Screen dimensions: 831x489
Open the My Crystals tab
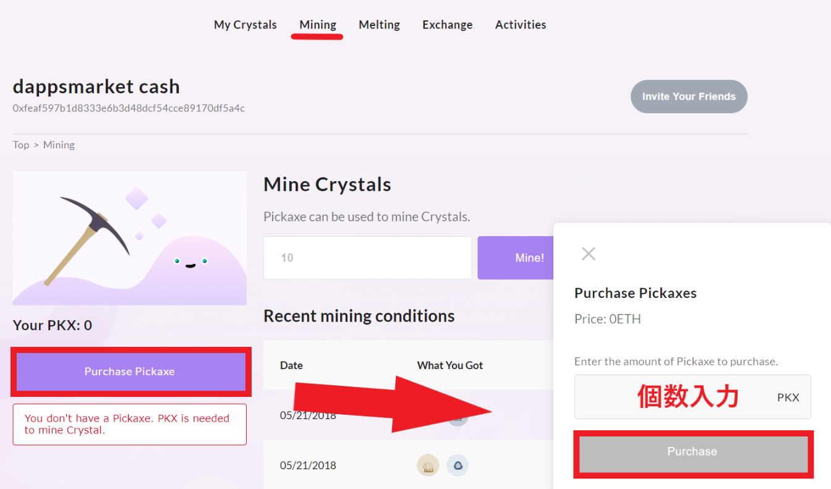[245, 25]
